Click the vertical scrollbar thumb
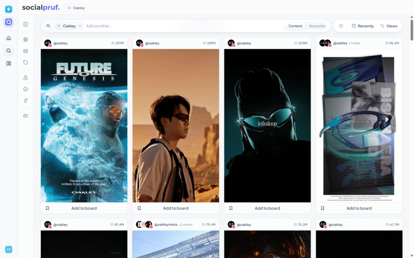The image size is (414, 258). [412, 30]
